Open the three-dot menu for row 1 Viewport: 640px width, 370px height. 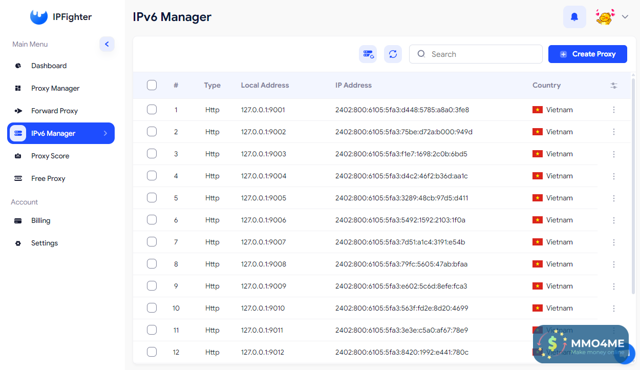[x=614, y=110]
